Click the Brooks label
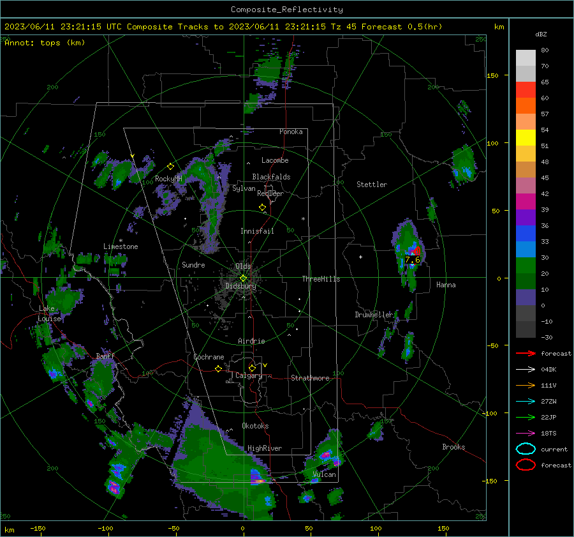This screenshot has width=574, height=537. 453,447
